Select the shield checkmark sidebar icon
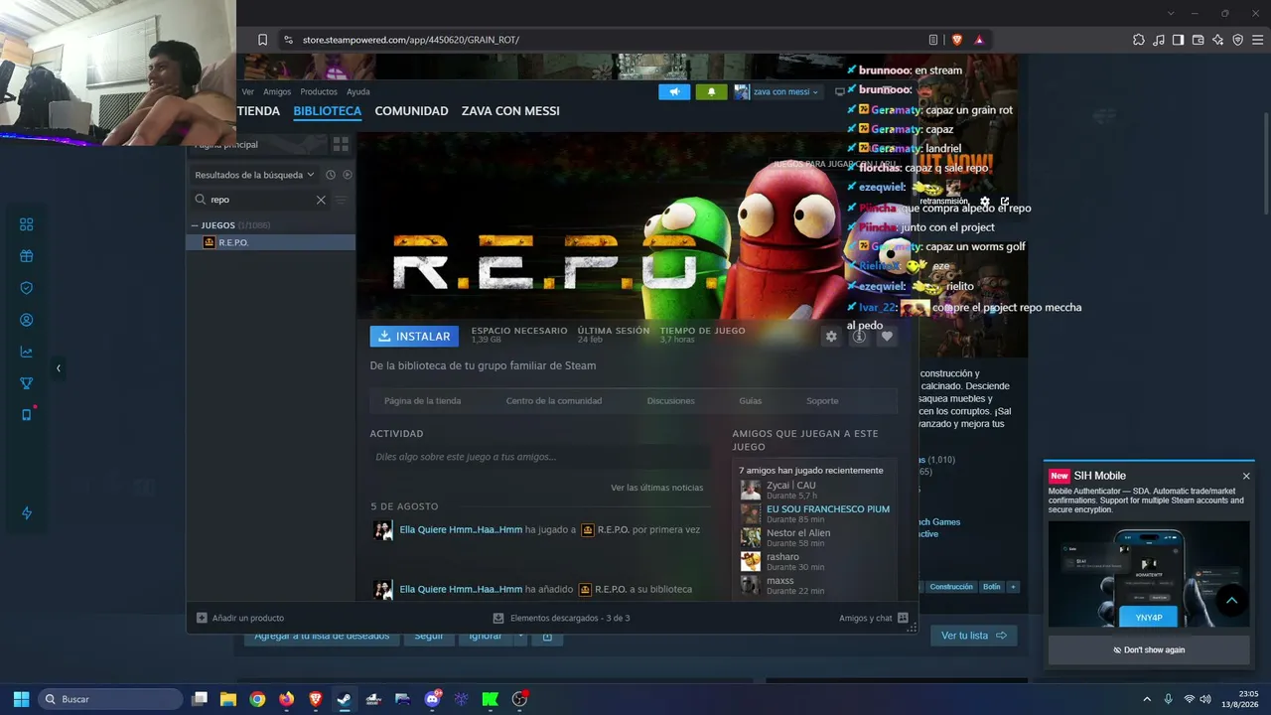This screenshot has height=715, width=1271. [x=27, y=288]
